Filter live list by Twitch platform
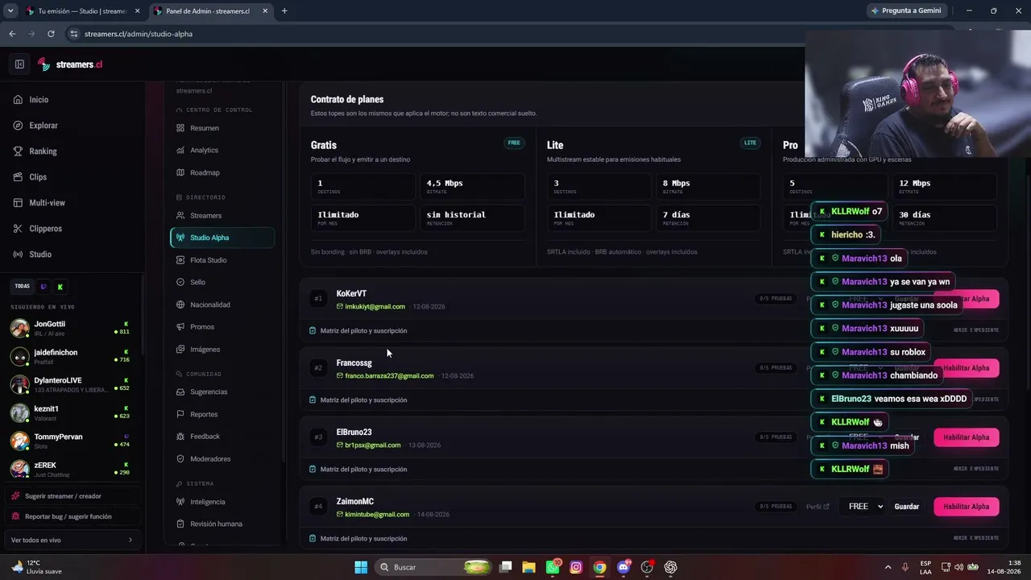 tap(44, 287)
